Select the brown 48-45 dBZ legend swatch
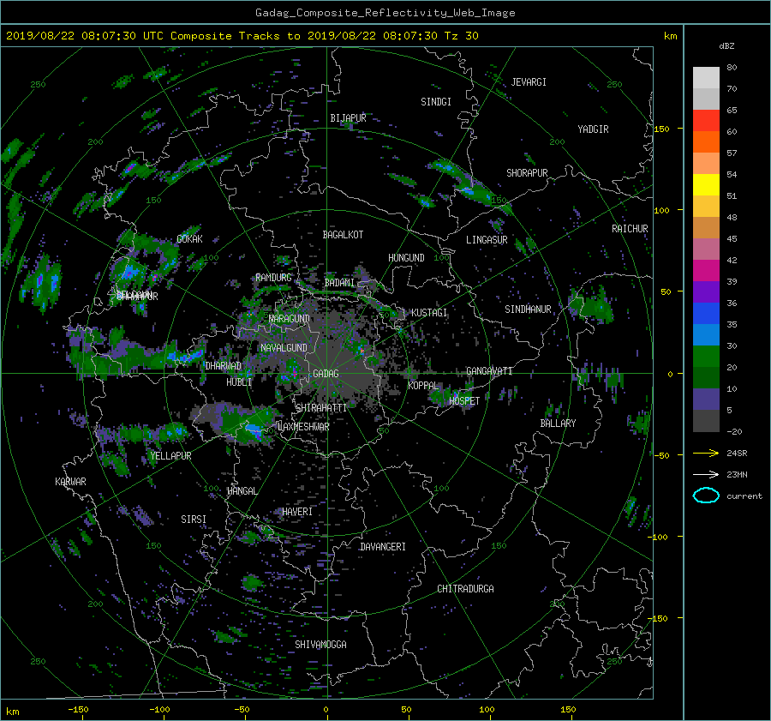Viewport: 771px width, 721px height. [x=706, y=227]
